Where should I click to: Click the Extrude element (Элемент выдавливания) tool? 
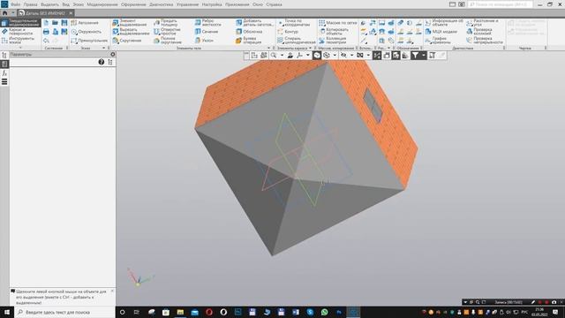[x=130, y=23]
